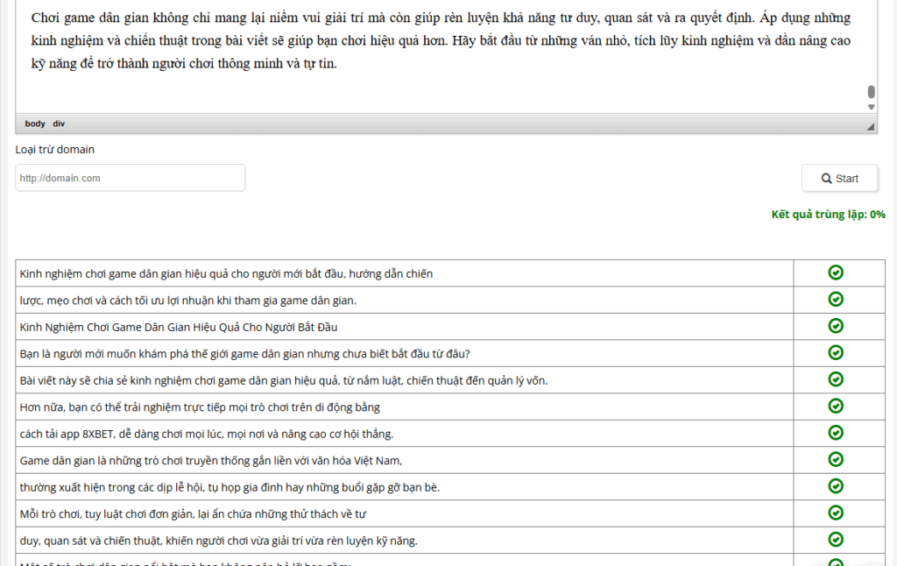
Task: Click the check icon beside 'lược, mẹo chơi và cách tối ưu'
Action: [836, 300]
